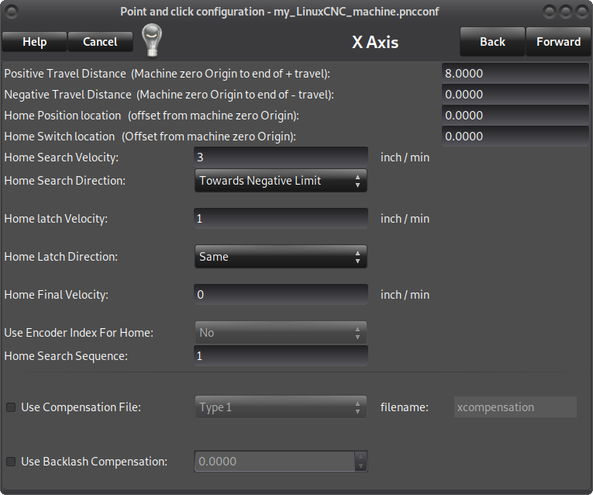
Task: Expand Home Latch Direction combo box
Action: coord(281,257)
